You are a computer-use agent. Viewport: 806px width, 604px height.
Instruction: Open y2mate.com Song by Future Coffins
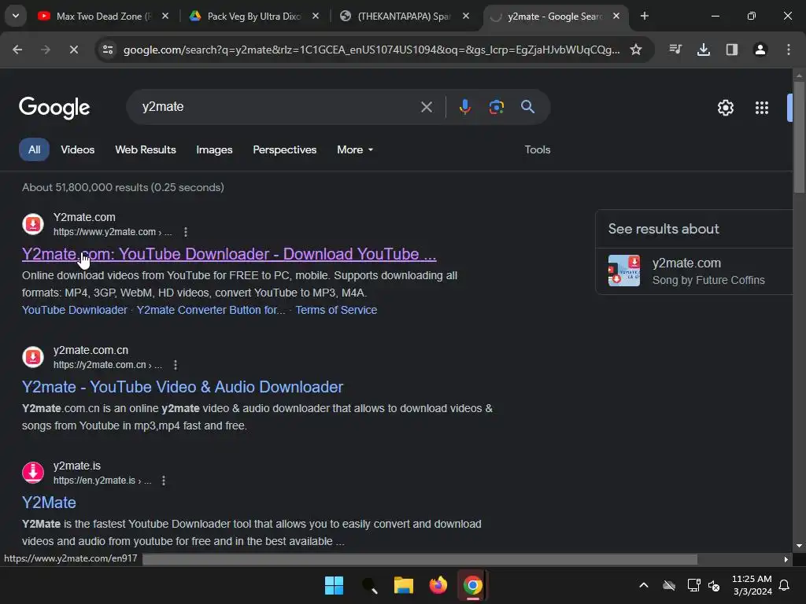[x=694, y=271]
